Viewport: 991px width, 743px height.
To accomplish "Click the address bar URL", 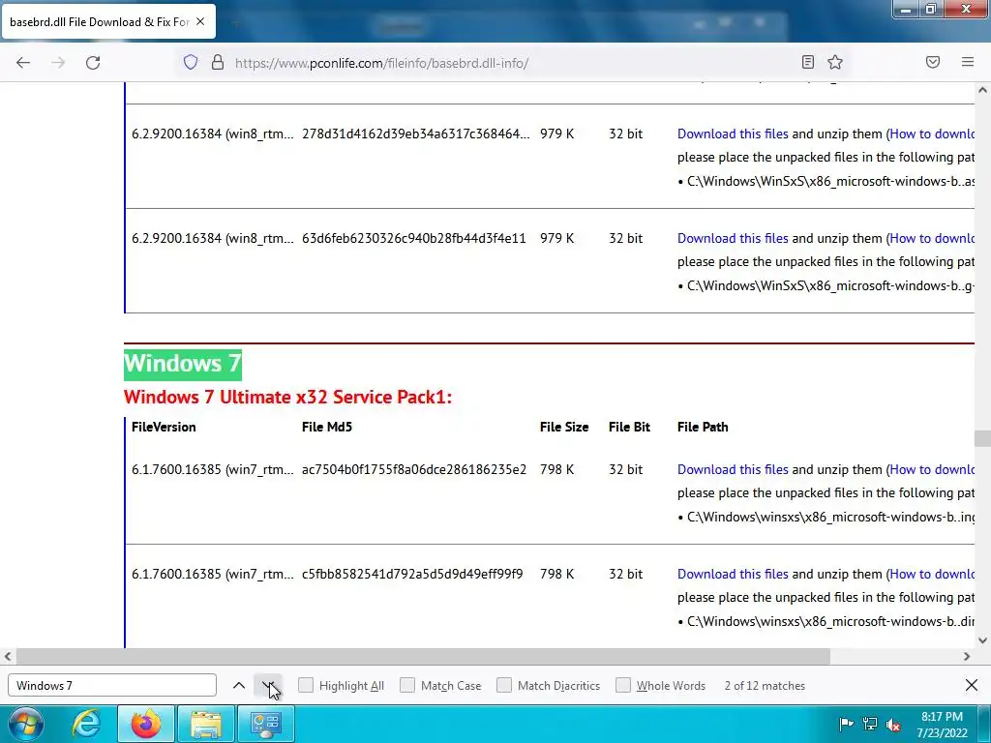I will (x=381, y=63).
